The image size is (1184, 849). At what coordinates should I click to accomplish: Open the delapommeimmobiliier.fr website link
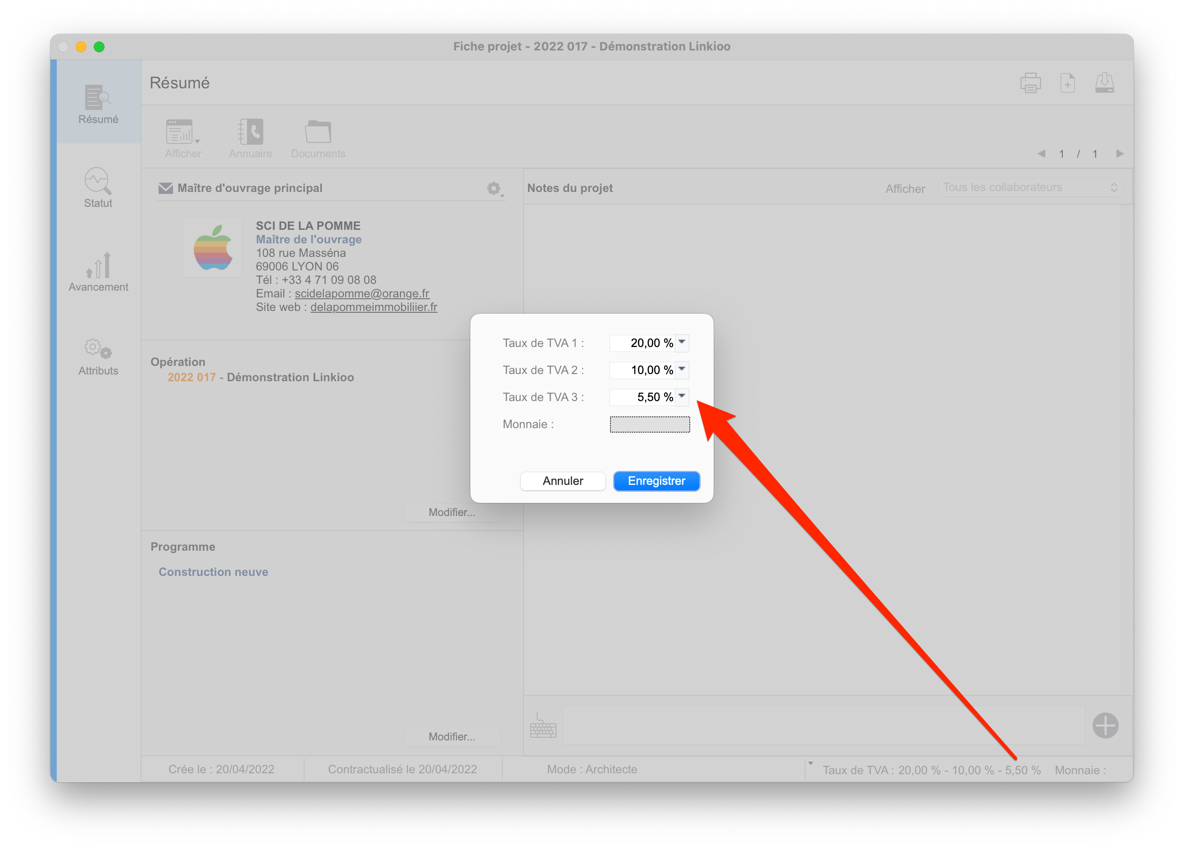pyautogui.click(x=374, y=307)
